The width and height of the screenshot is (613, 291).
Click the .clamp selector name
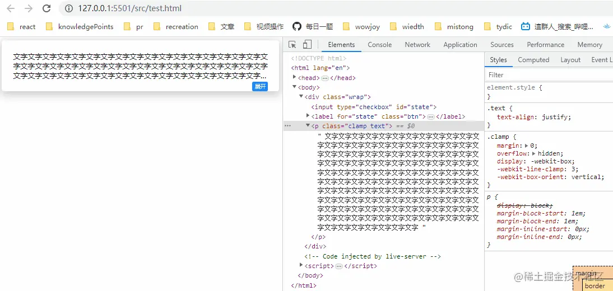(x=498, y=137)
